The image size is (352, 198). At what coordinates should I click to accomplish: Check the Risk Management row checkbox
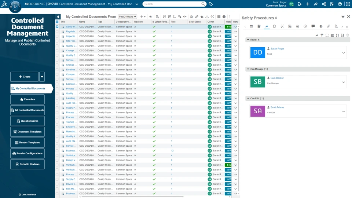57,189
